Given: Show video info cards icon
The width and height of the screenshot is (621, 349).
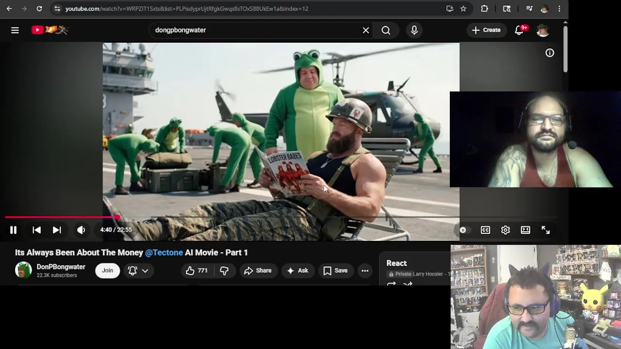Looking at the screenshot, I should pyautogui.click(x=550, y=53).
